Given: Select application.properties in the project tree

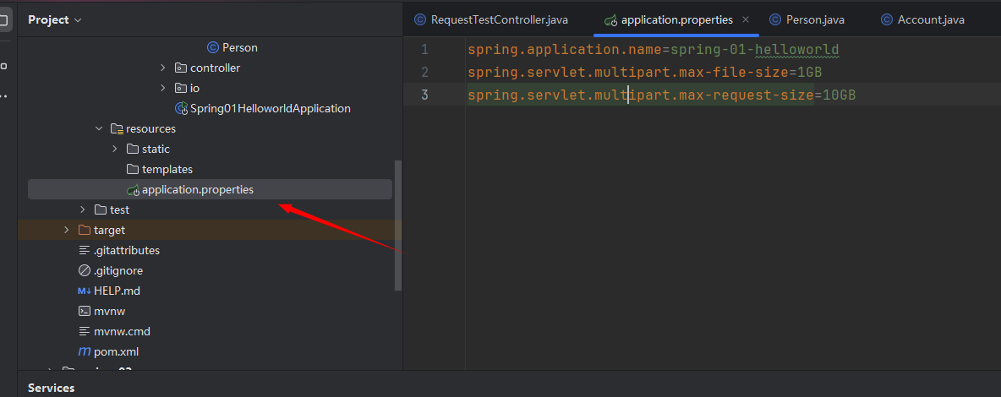Looking at the screenshot, I should 210,189.
